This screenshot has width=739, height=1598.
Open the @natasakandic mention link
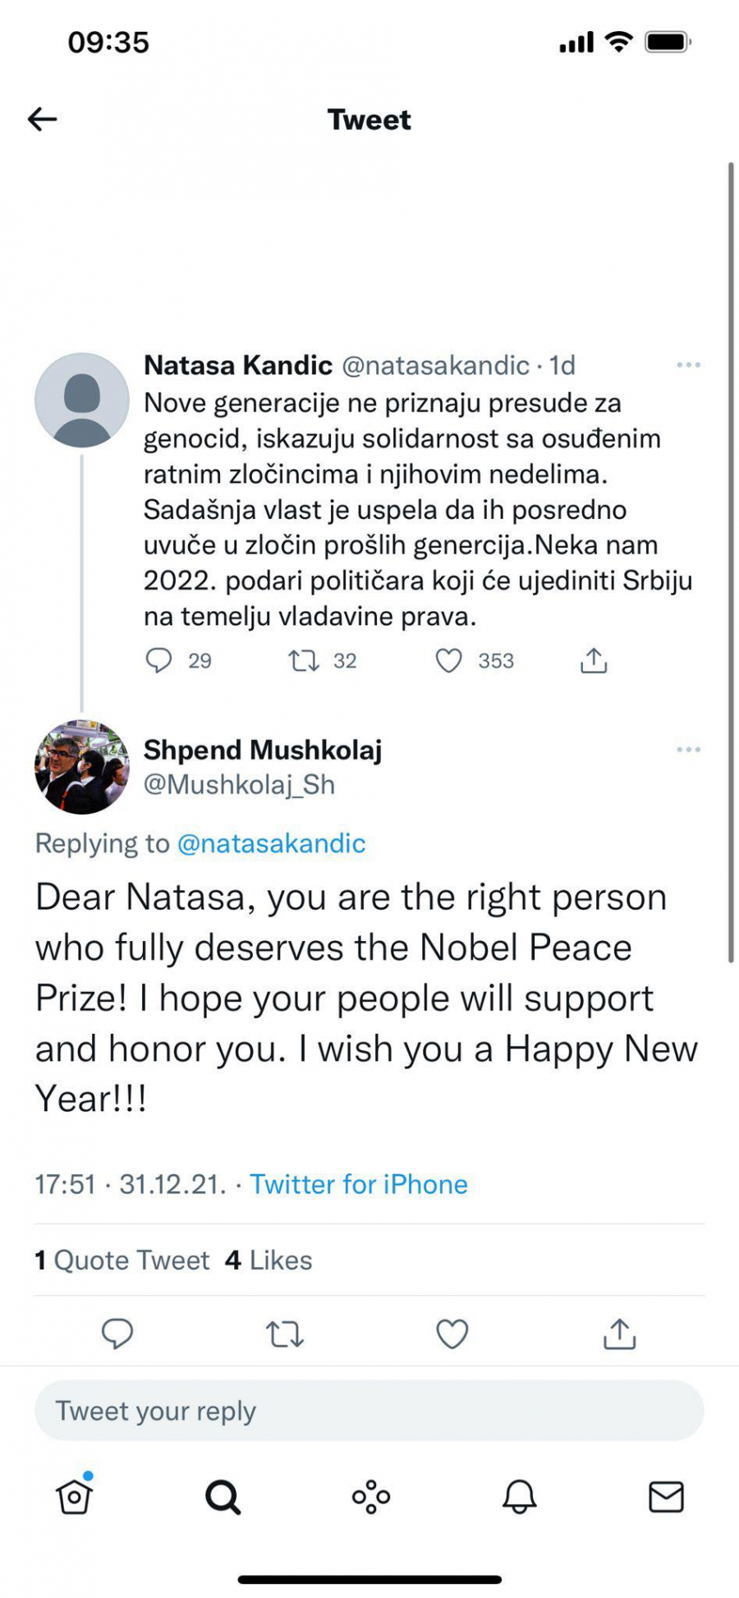[x=271, y=843]
